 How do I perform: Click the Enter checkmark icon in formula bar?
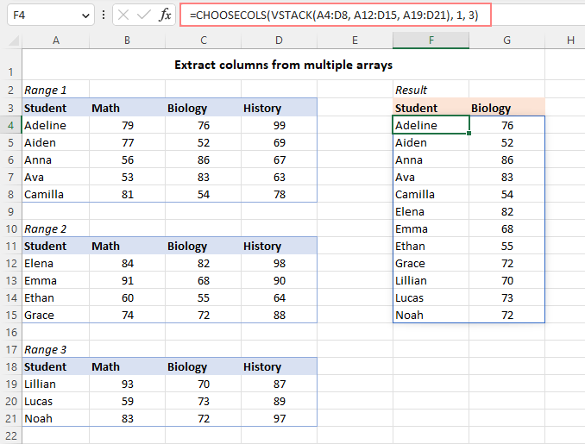click(143, 16)
